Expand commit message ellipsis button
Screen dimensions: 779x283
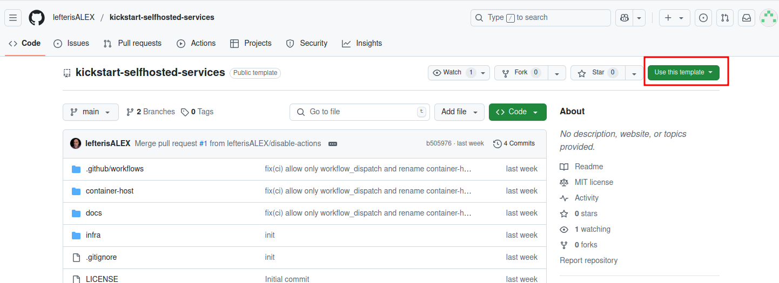(333, 144)
